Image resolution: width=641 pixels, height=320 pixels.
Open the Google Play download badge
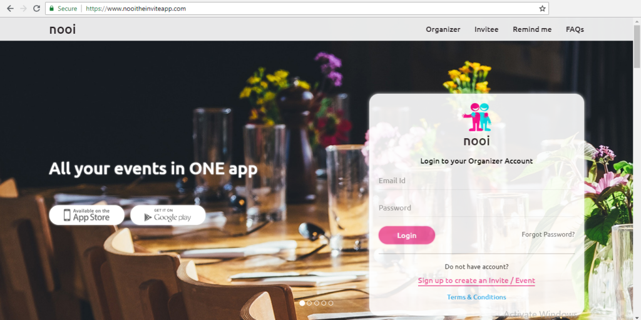168,215
